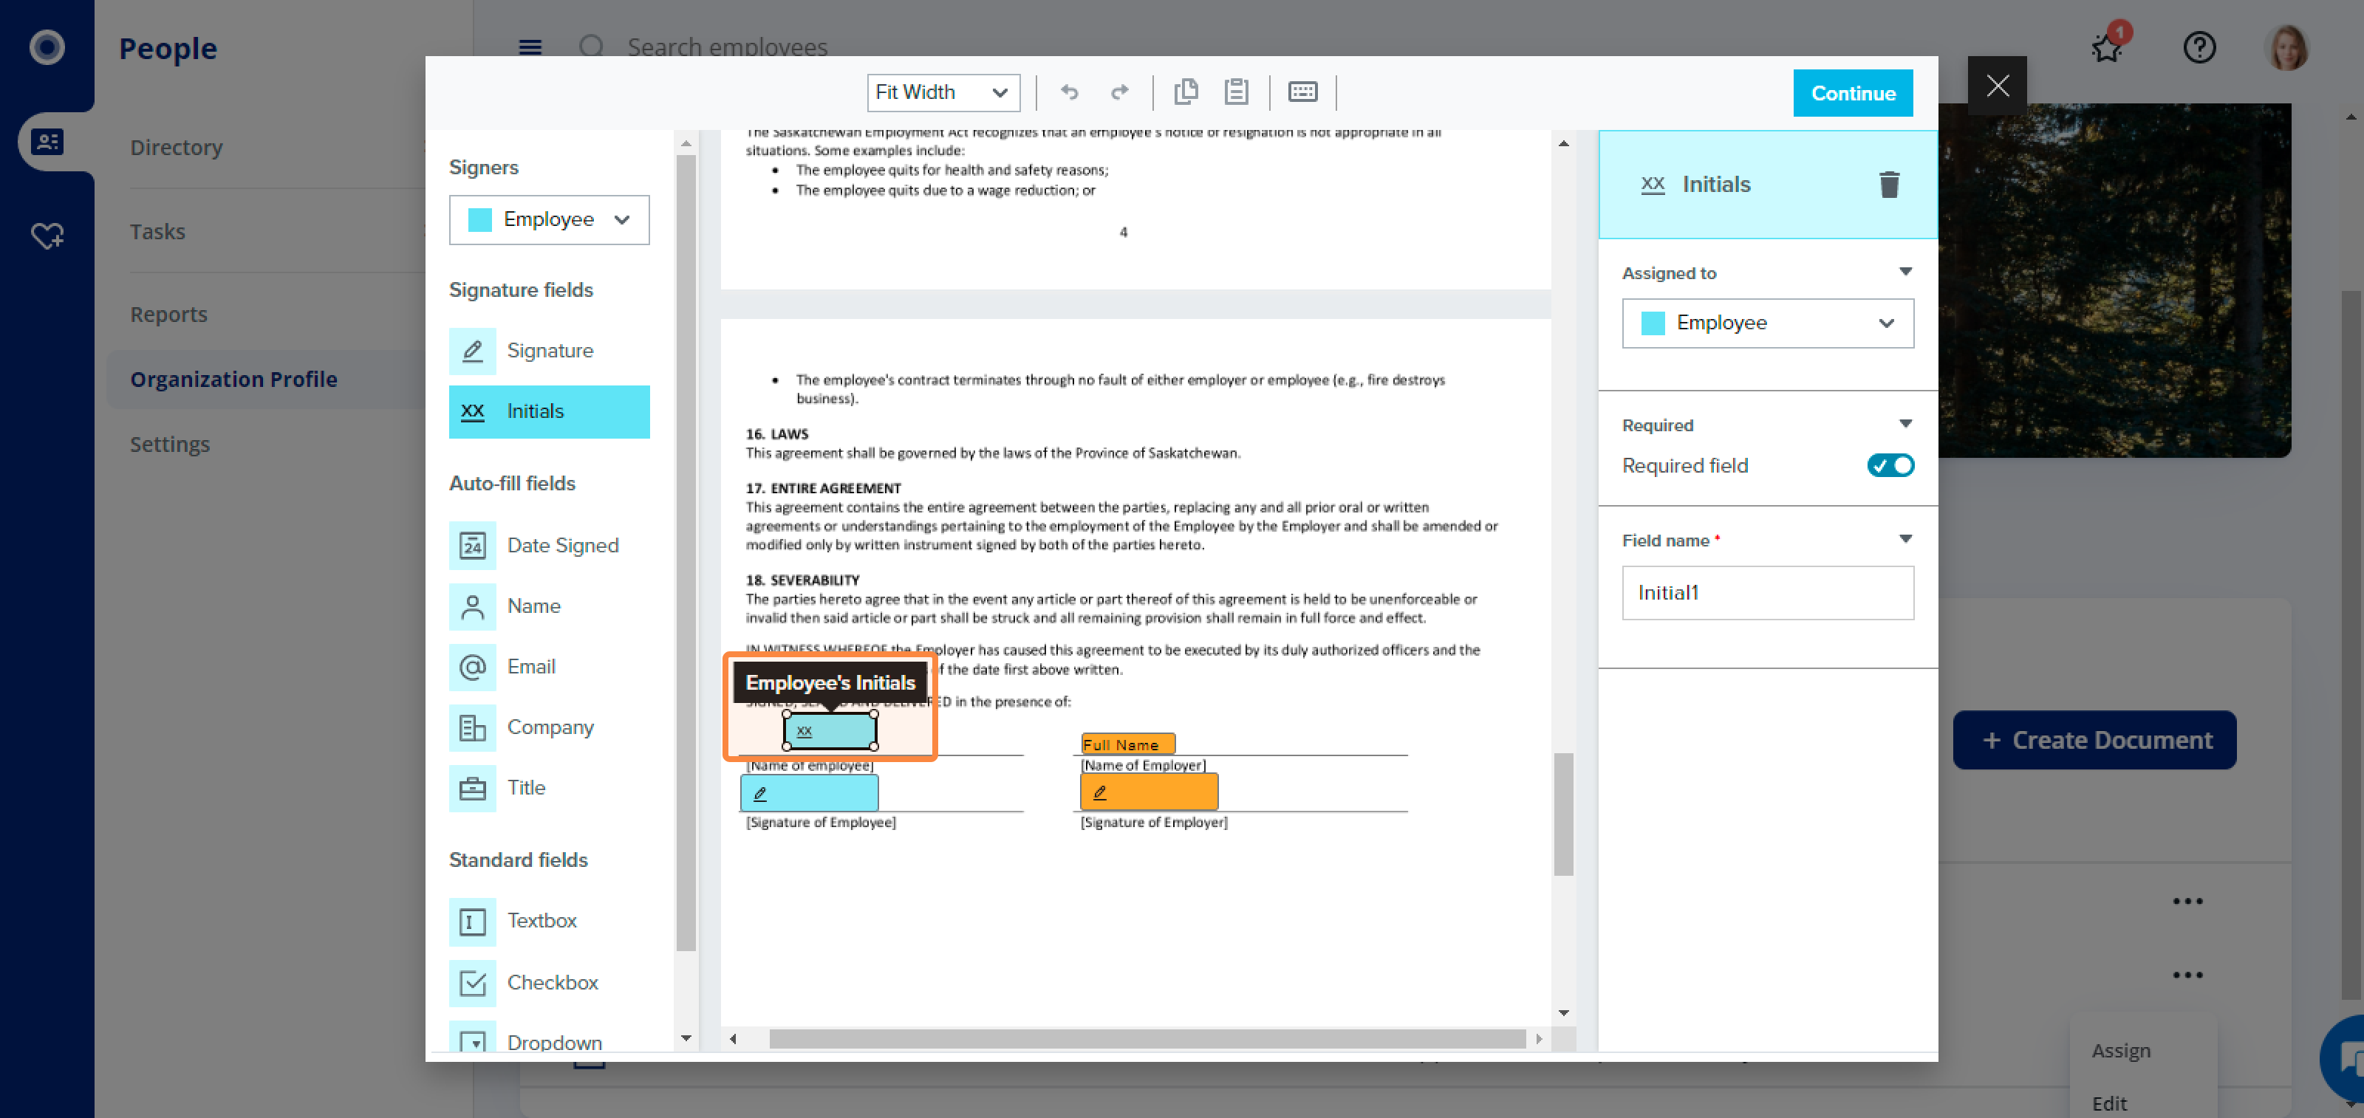Viewport: 2364px width, 1118px height.
Task: Click document scroll down arrow
Action: coord(1563,1012)
